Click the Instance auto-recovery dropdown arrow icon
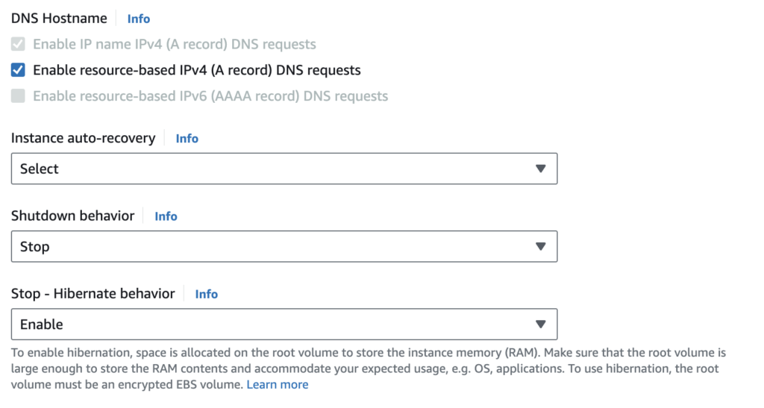The width and height of the screenshot is (764, 408). click(541, 169)
